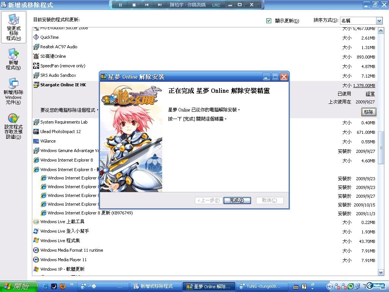Viewport: 389px width, 292px height.
Task: Open Set Program Access and Defaults (設定程式存取及預設值) icon
Action: point(13,126)
